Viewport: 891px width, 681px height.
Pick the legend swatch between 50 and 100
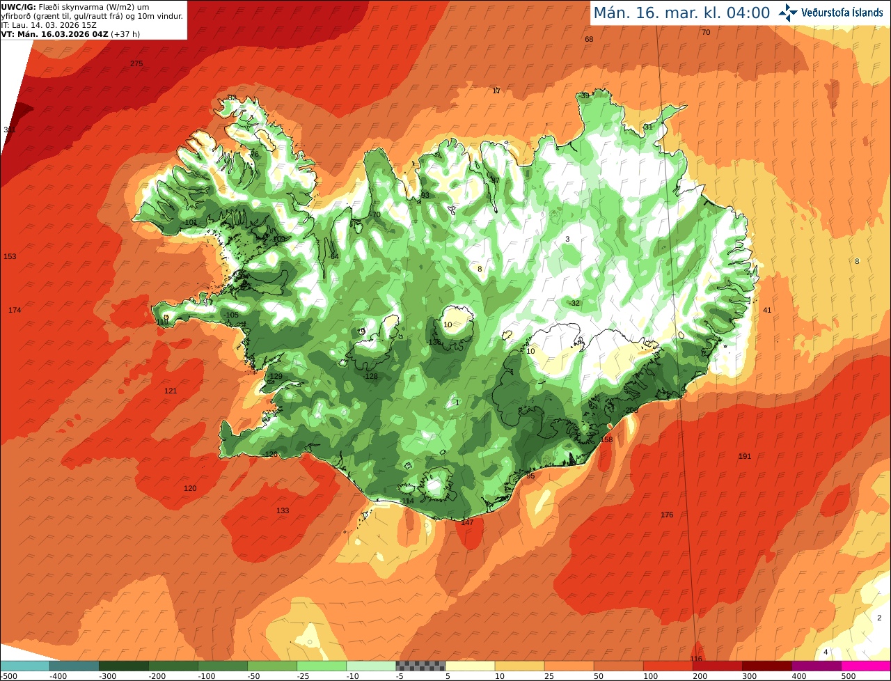point(617,666)
